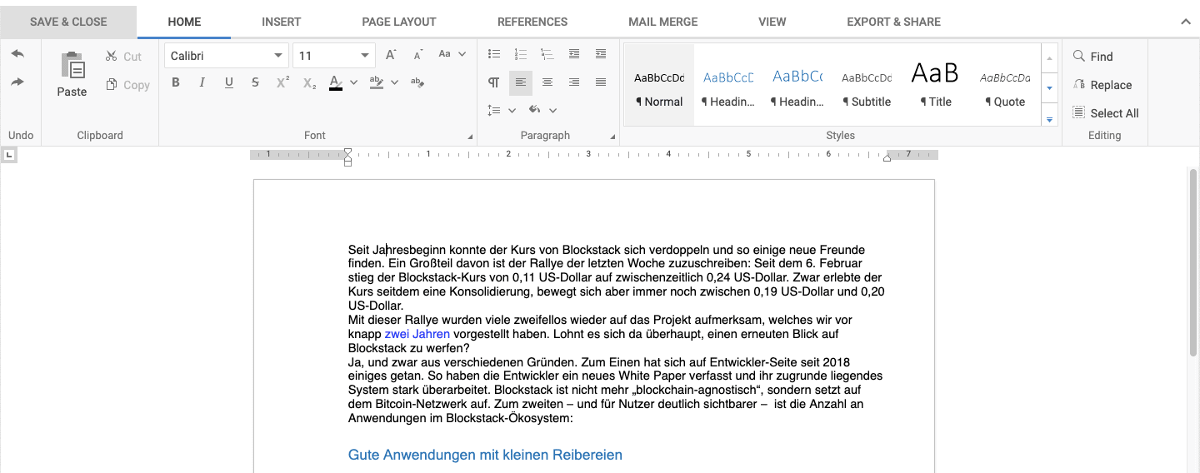Open the change case Aa dropdown

pos(450,54)
